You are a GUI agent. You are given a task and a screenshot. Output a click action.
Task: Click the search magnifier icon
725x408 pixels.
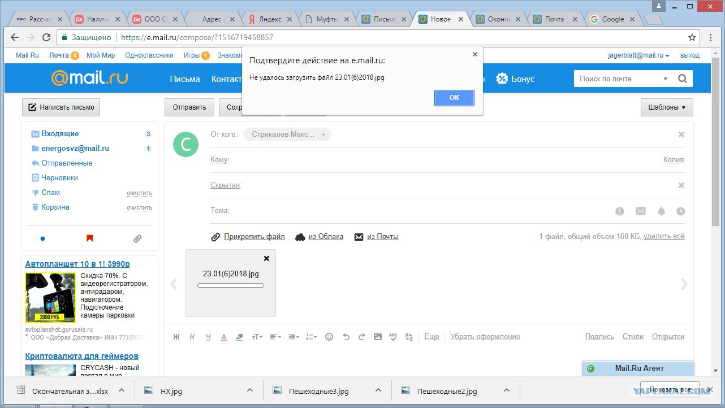coord(683,79)
